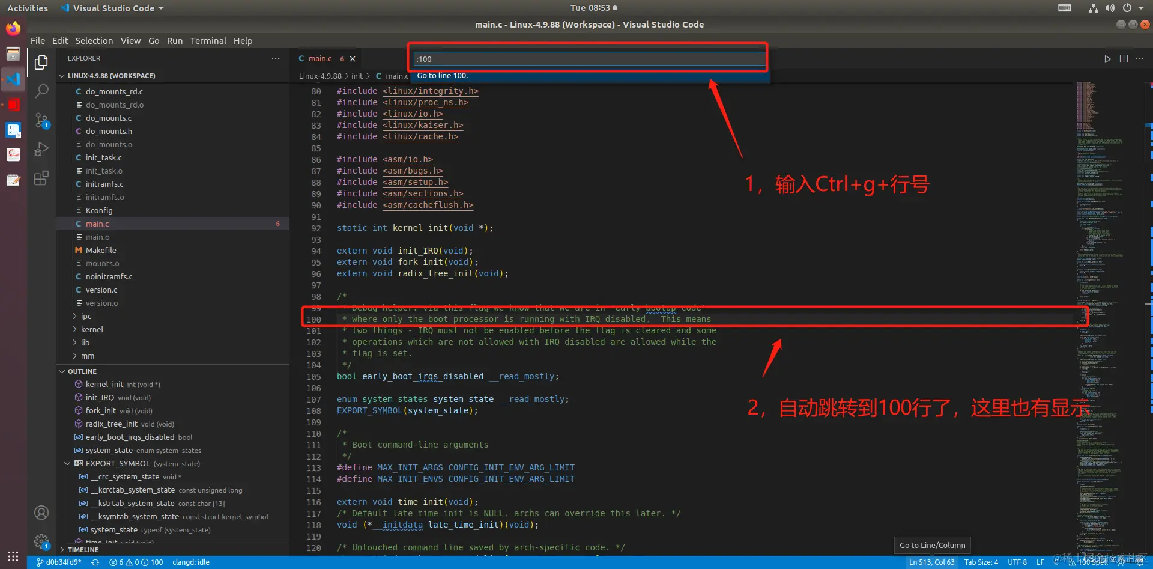This screenshot has width=1153, height=569.
Task: Open Firefox from the Ubuntu dock
Action: (13, 28)
